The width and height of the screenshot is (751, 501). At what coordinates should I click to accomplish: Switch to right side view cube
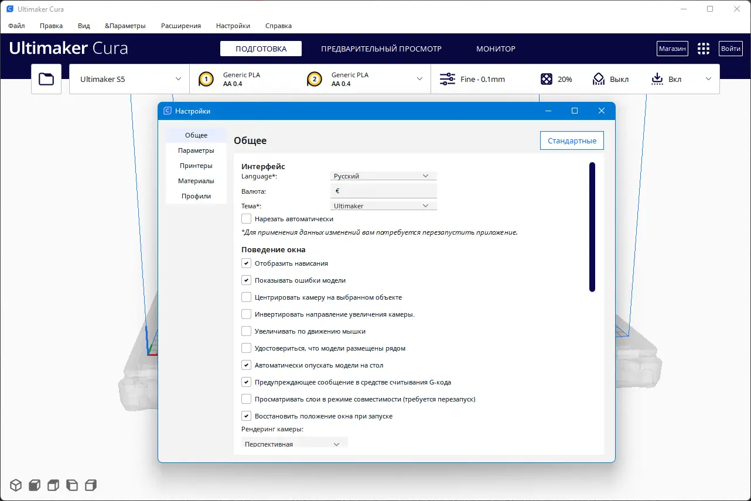[x=91, y=485]
